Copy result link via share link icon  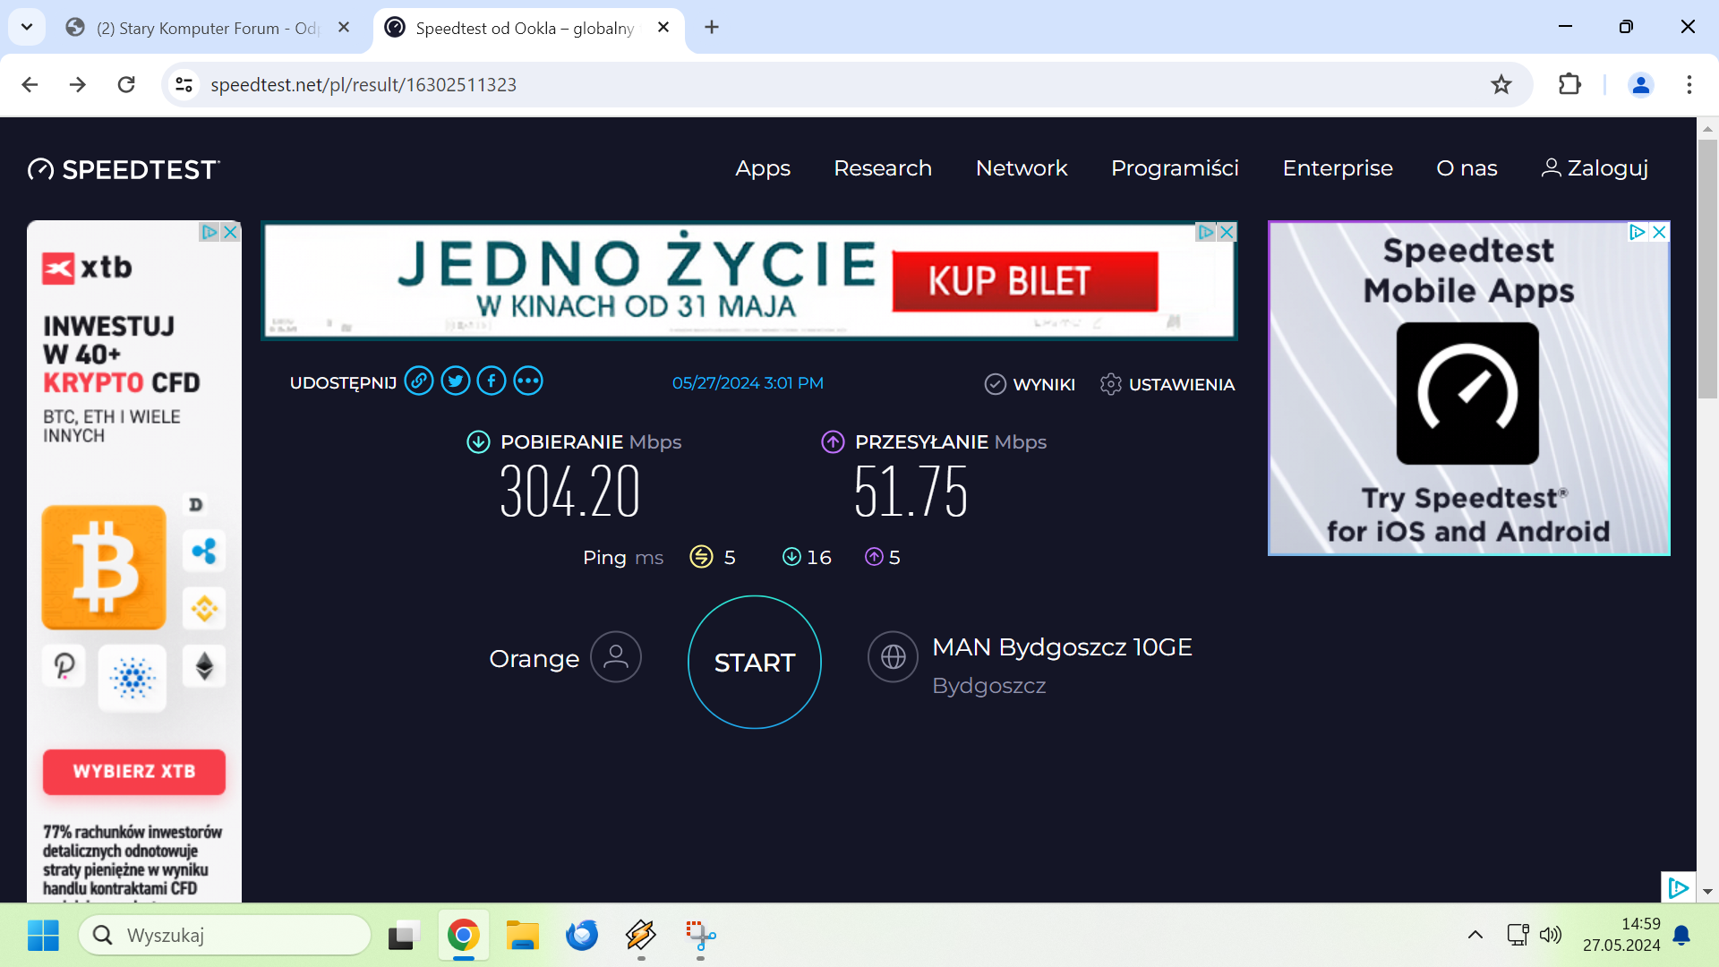(419, 381)
